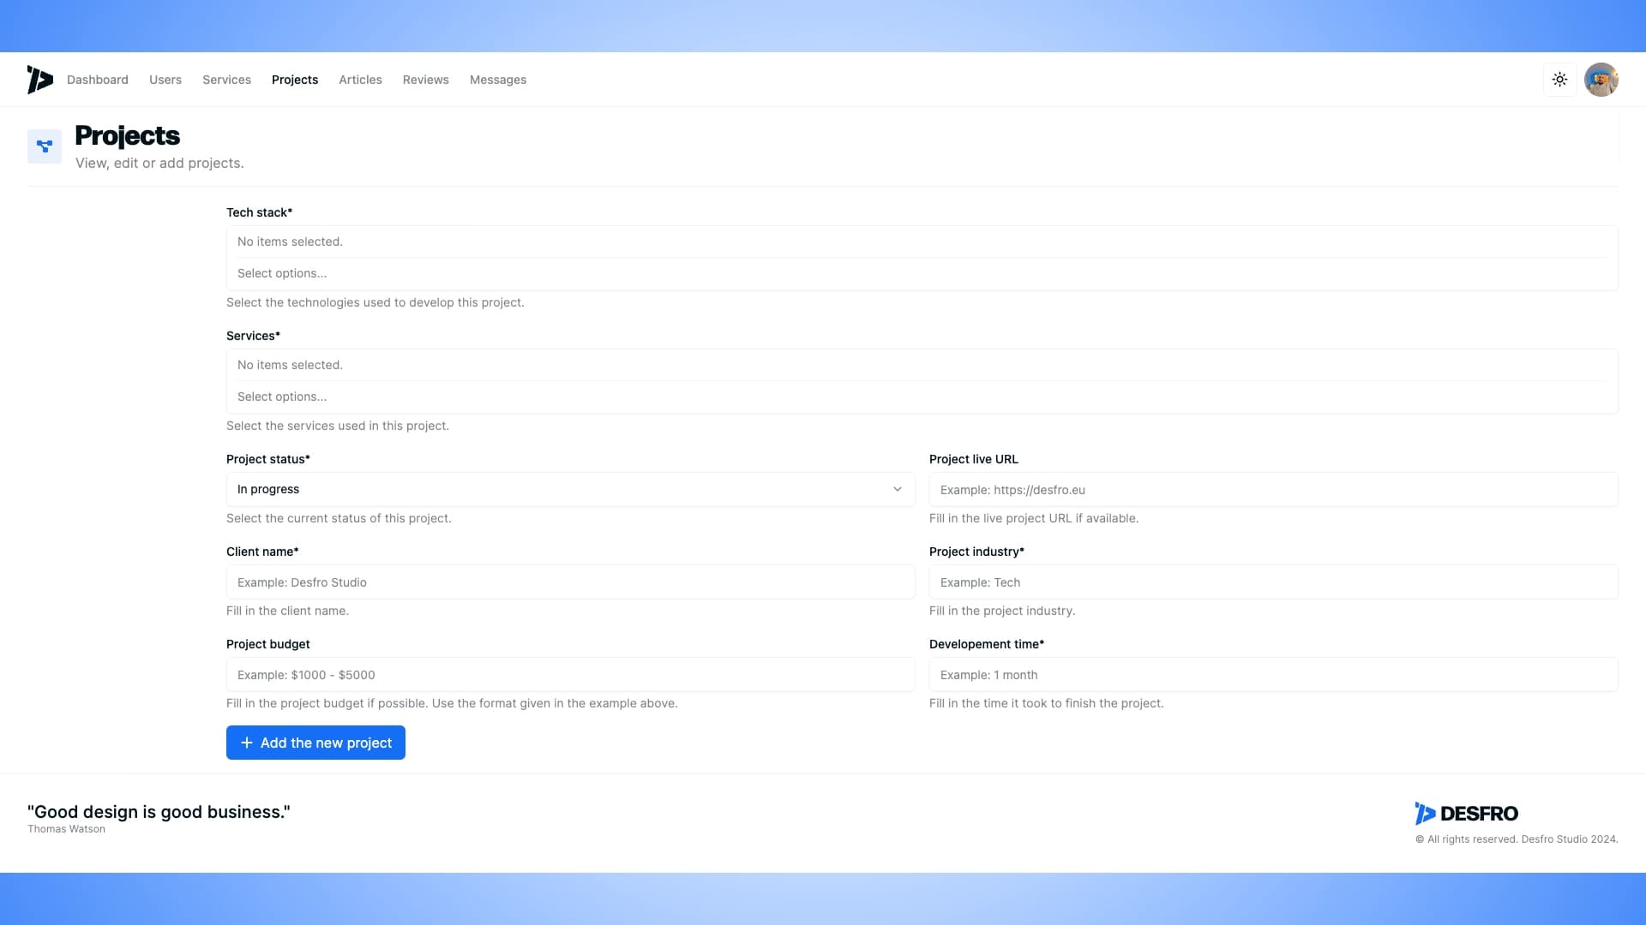Click the Dashboard menu item
The height and width of the screenshot is (925, 1646).
pos(97,79)
